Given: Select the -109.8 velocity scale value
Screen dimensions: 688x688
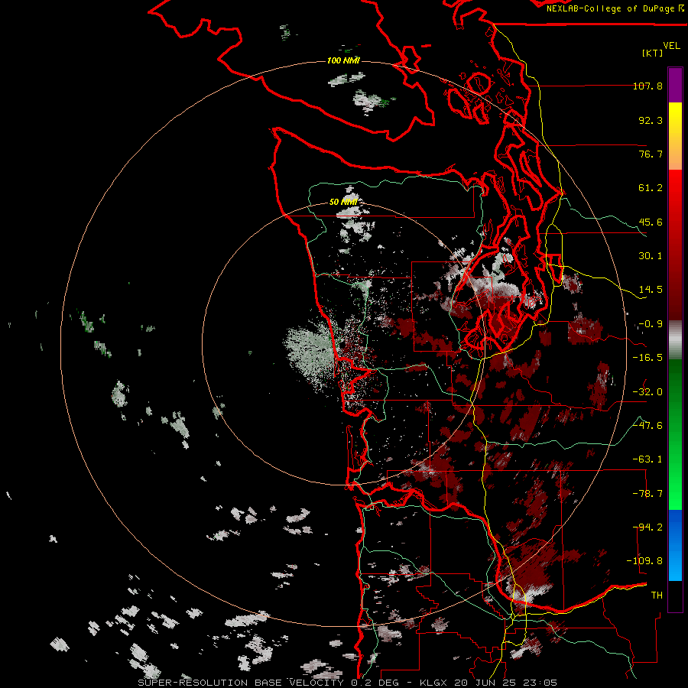Looking at the screenshot, I should tap(645, 561).
